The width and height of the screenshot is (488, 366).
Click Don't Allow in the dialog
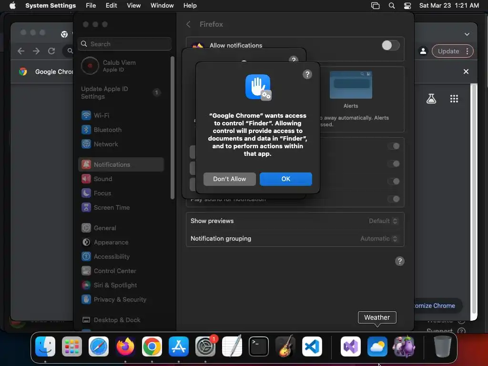point(229,179)
